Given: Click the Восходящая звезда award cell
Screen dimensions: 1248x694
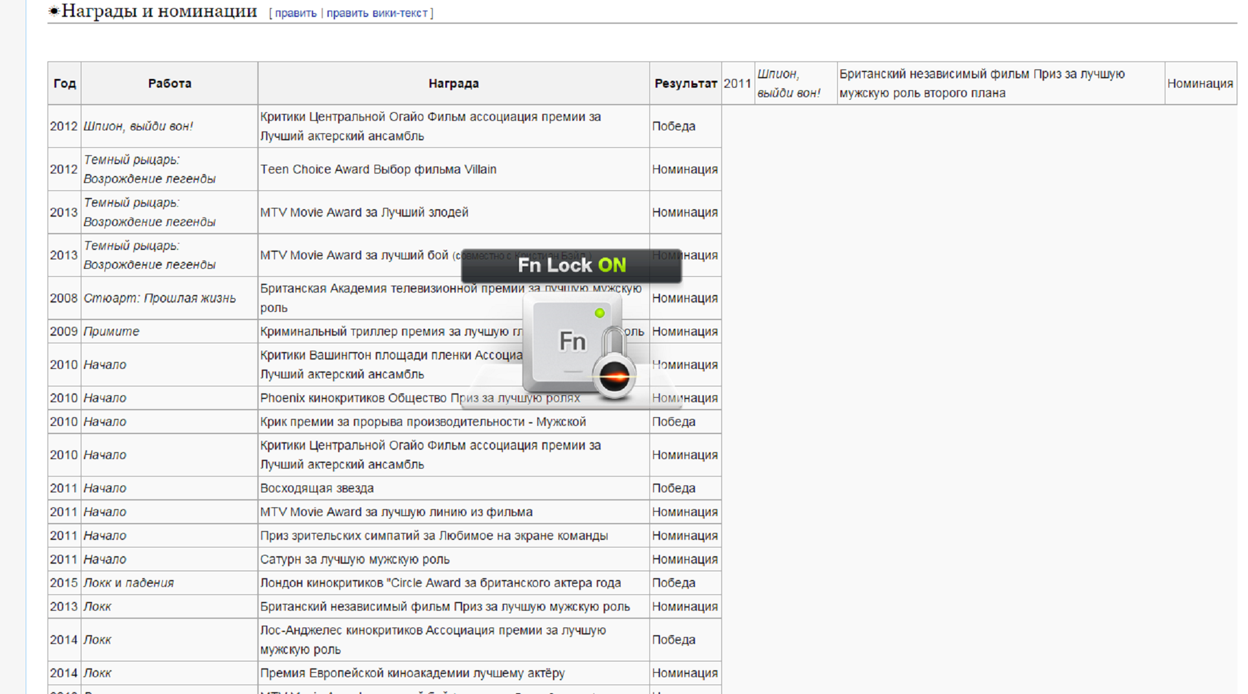Looking at the screenshot, I should click(317, 488).
